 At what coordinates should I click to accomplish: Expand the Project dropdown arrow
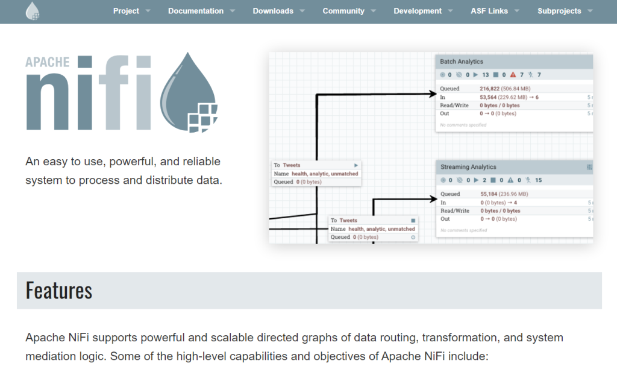(148, 11)
